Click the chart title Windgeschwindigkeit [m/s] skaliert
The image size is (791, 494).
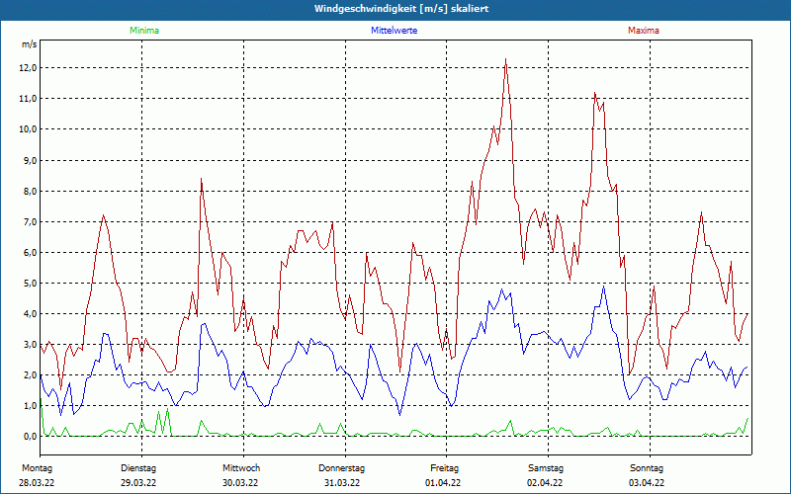[401, 9]
